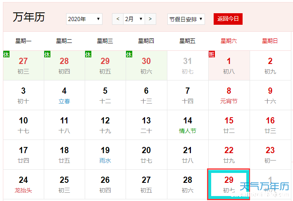Select February 19 雨水 cell
This screenshot has height=201, width=293.
pos(105,154)
